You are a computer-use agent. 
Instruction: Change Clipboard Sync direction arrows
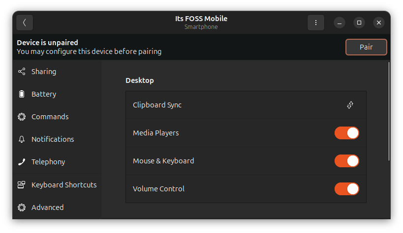(x=350, y=105)
